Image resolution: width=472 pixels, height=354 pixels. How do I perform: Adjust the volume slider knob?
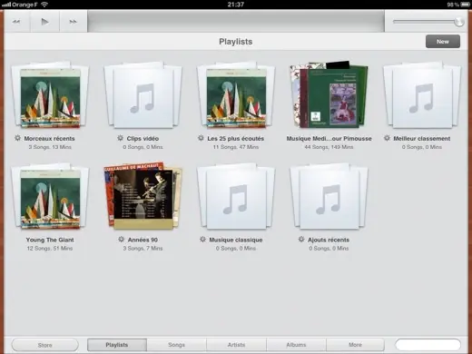[458, 22]
